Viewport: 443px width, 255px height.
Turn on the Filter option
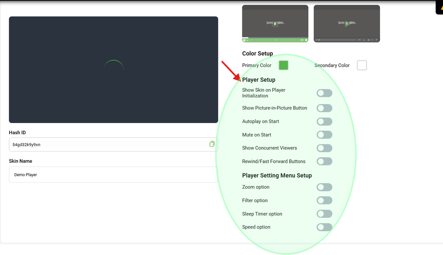coord(324,200)
